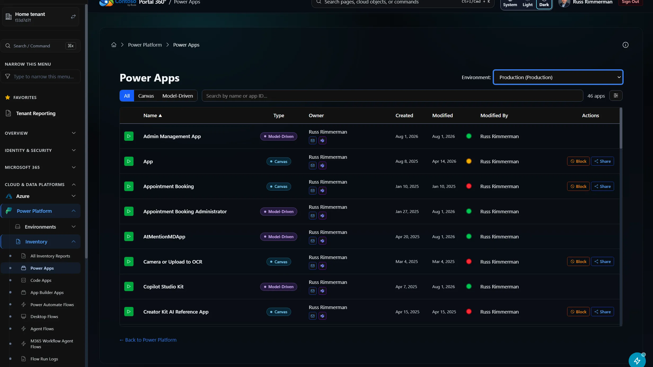Click the search by name or app ID field
This screenshot has width=653, height=367.
point(392,96)
